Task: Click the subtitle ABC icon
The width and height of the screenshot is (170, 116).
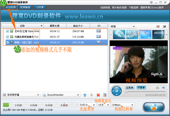Action: click(5, 95)
